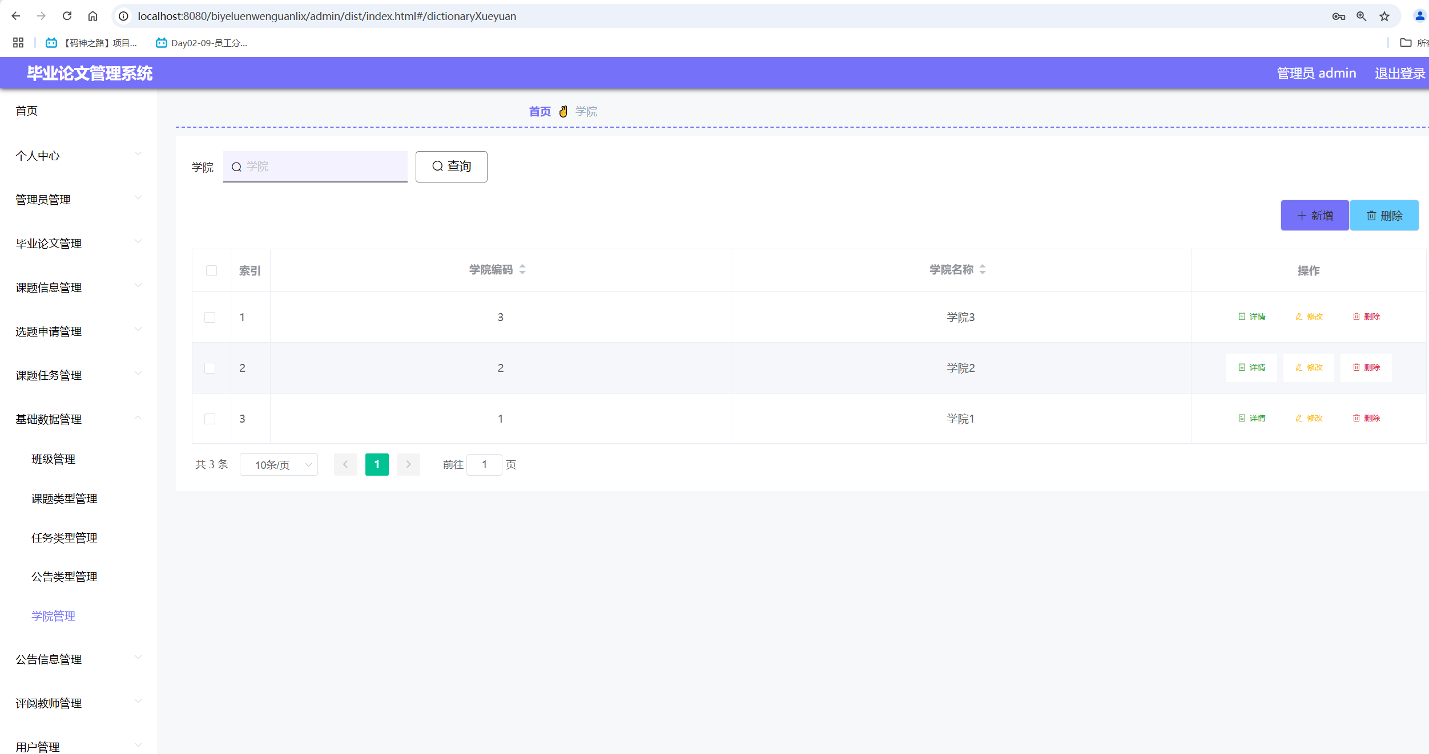Click the 共 3 条 total count
Viewport: 1429px width, 754px height.
pyautogui.click(x=212, y=464)
